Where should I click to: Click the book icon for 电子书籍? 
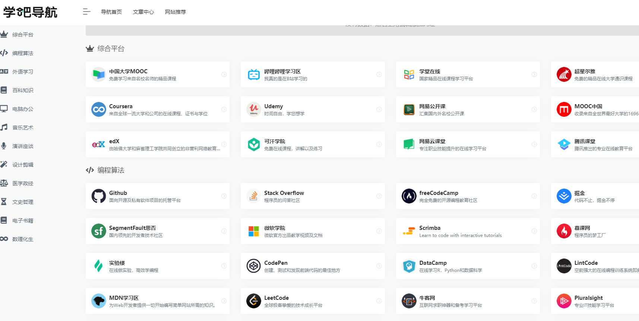pos(4,220)
